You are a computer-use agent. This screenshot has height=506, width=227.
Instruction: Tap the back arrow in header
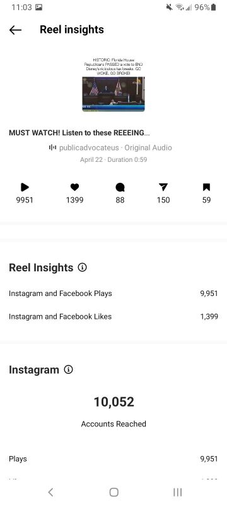[x=15, y=30]
